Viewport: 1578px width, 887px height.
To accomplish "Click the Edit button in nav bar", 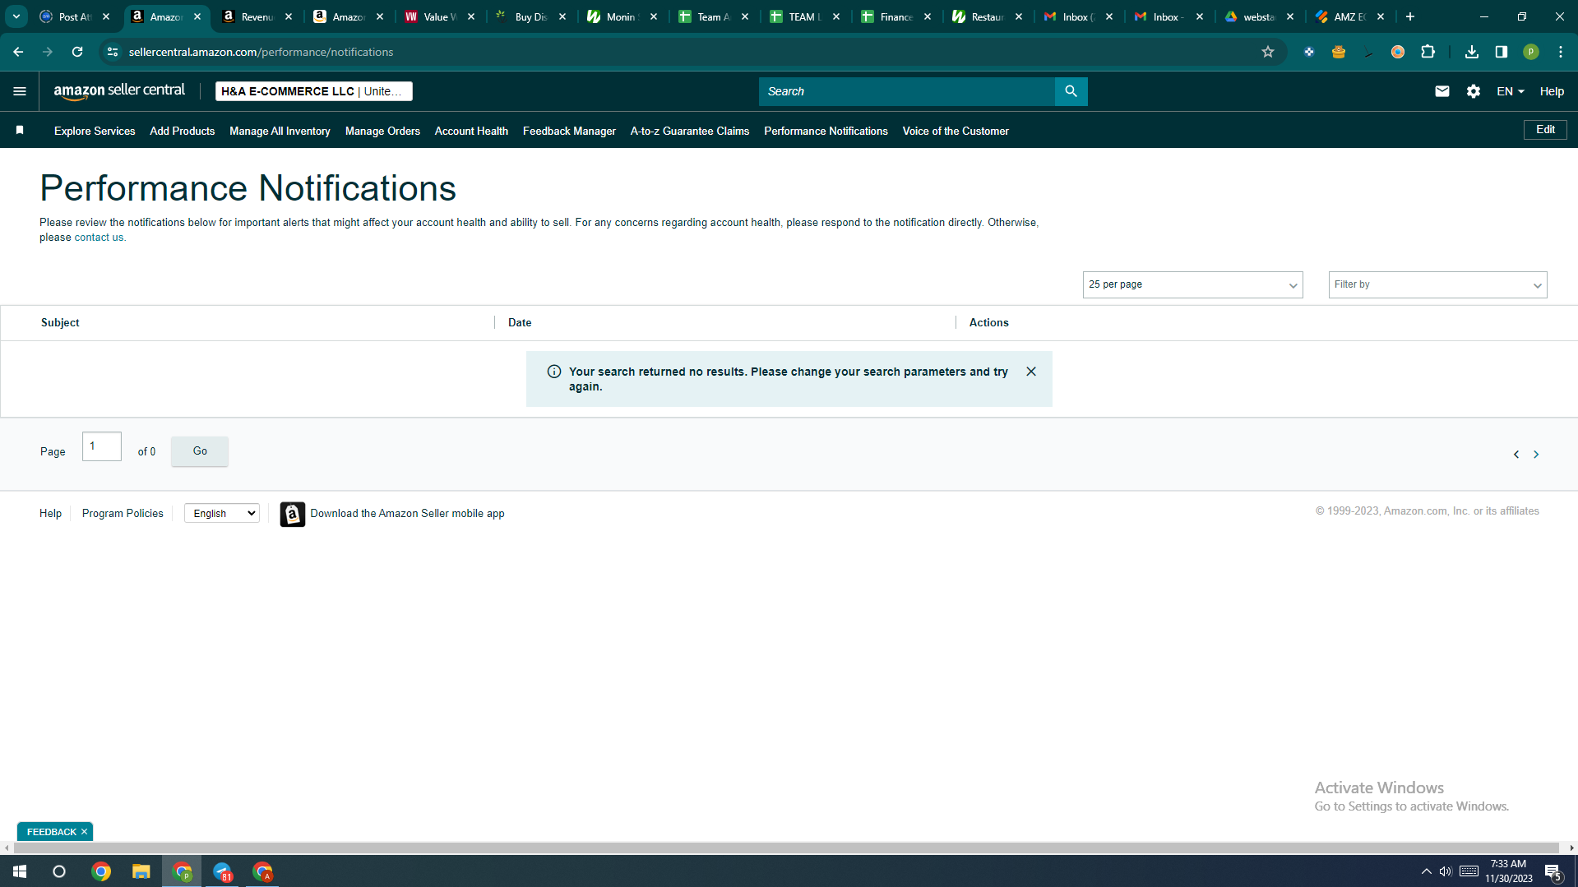I will tap(1545, 130).
